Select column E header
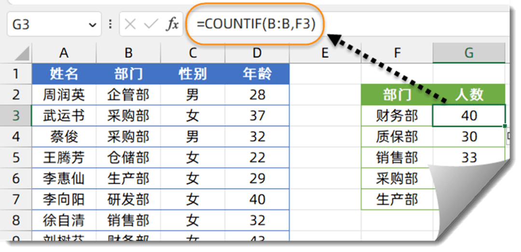The height and width of the screenshot is (252, 521). (325, 53)
